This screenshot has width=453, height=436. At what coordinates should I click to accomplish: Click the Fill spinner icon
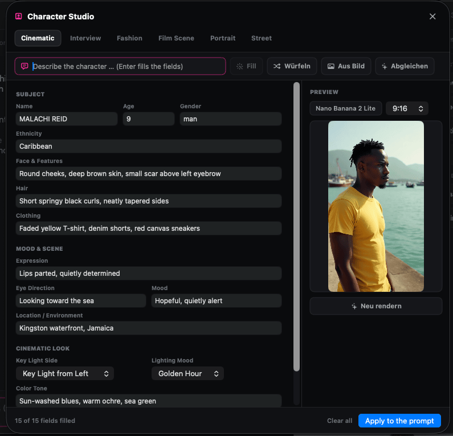(239, 66)
